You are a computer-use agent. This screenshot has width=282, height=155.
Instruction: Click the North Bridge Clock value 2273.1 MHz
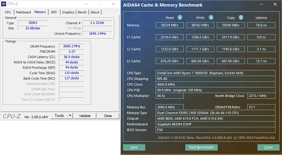click(x=261, y=96)
